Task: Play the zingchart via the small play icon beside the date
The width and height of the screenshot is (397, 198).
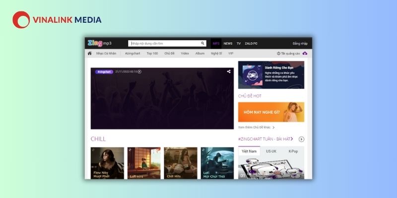Action: (x=139, y=72)
